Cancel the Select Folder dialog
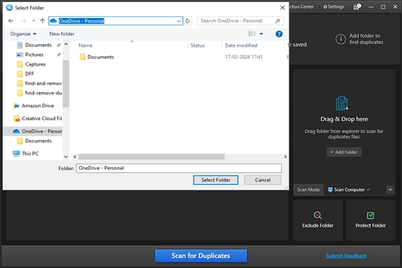402x268 pixels. [263, 180]
